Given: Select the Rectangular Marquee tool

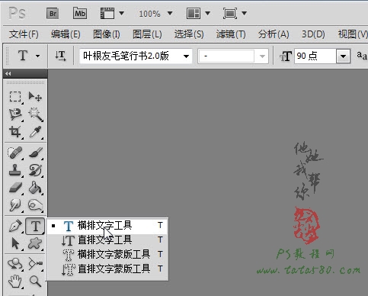Looking at the screenshot, I should tap(15, 97).
